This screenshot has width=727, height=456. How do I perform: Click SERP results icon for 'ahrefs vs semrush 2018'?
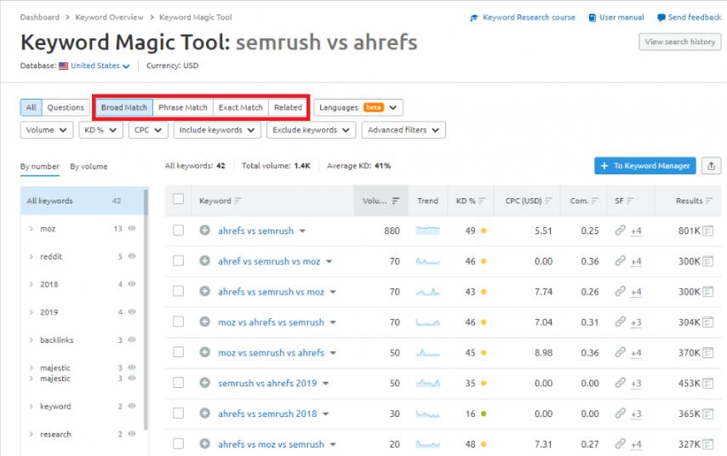pos(707,414)
